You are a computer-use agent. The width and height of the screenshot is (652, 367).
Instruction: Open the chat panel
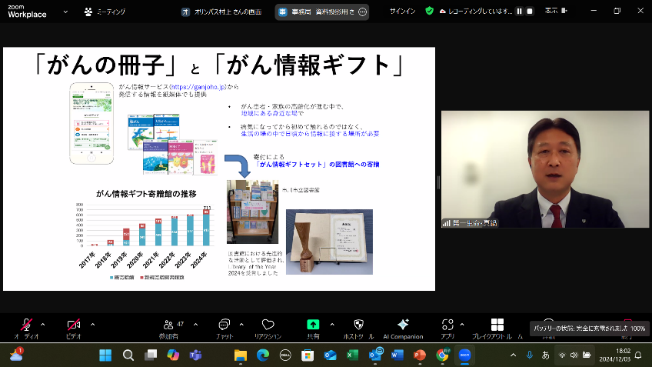[225, 325]
